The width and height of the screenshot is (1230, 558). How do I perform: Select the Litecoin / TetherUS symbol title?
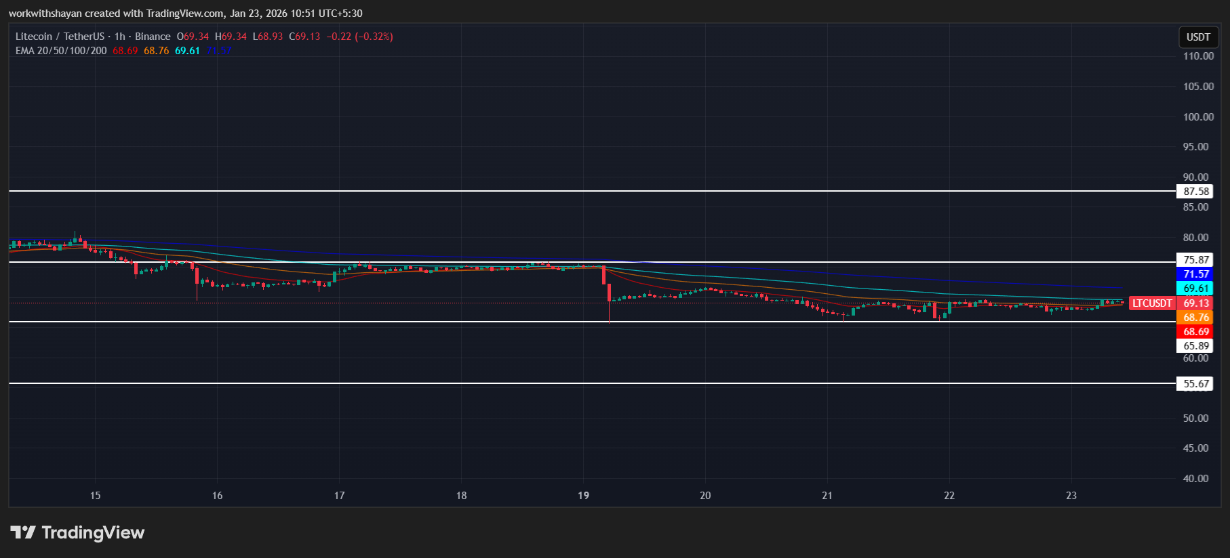(x=60, y=37)
